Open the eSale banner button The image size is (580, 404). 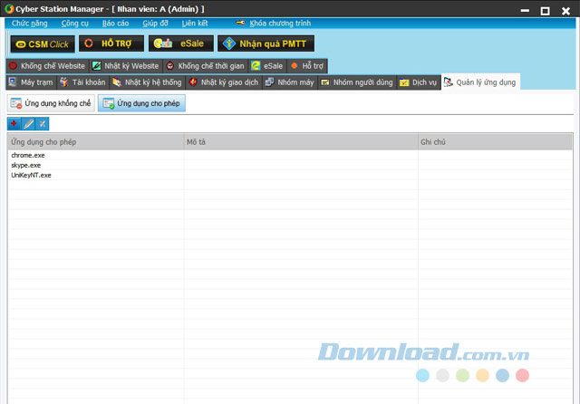coord(180,43)
